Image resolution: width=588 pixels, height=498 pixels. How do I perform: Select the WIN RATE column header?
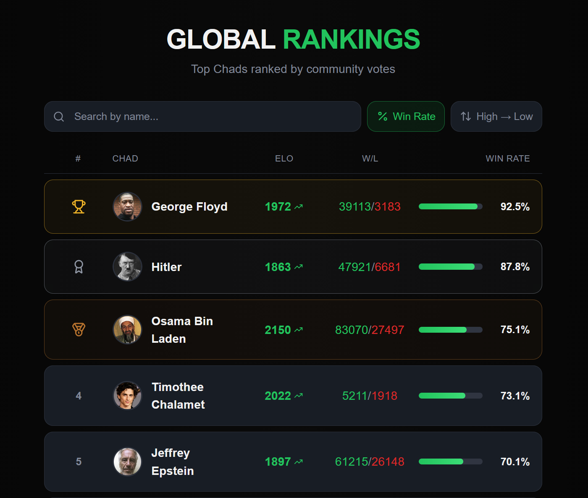(x=507, y=159)
